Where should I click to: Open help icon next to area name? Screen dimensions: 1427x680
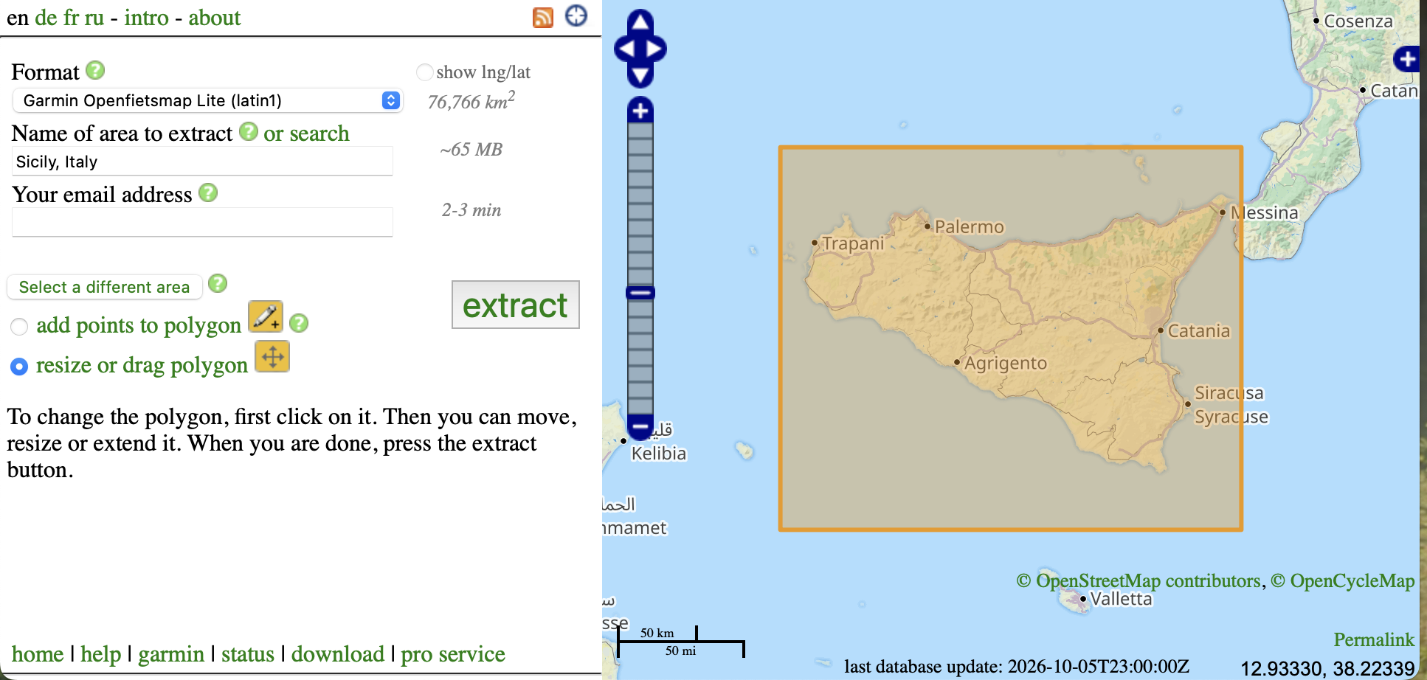[249, 131]
